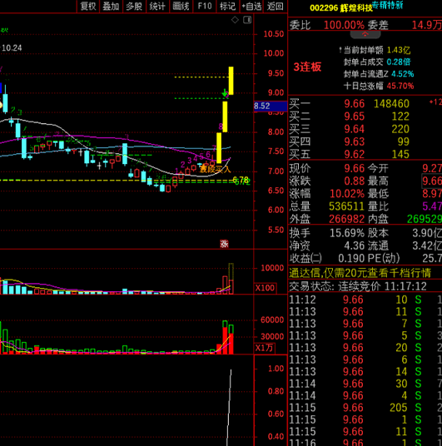Select the 11:14 tick with volume 30

[x=365, y=384]
